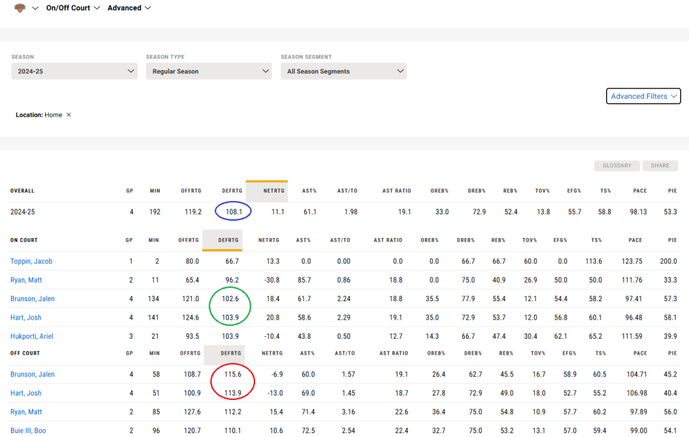
Task: Sort Off Court table by EFG% column
Action: point(569,353)
